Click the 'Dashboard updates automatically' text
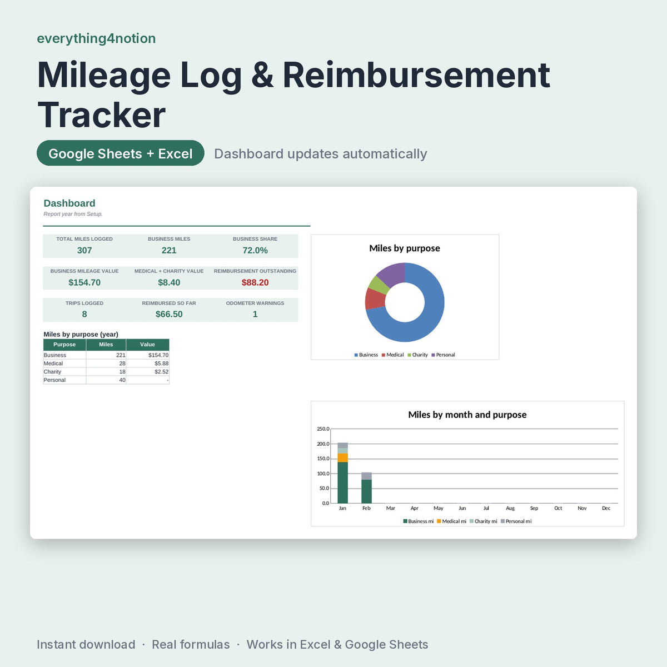667x667 pixels. point(321,154)
